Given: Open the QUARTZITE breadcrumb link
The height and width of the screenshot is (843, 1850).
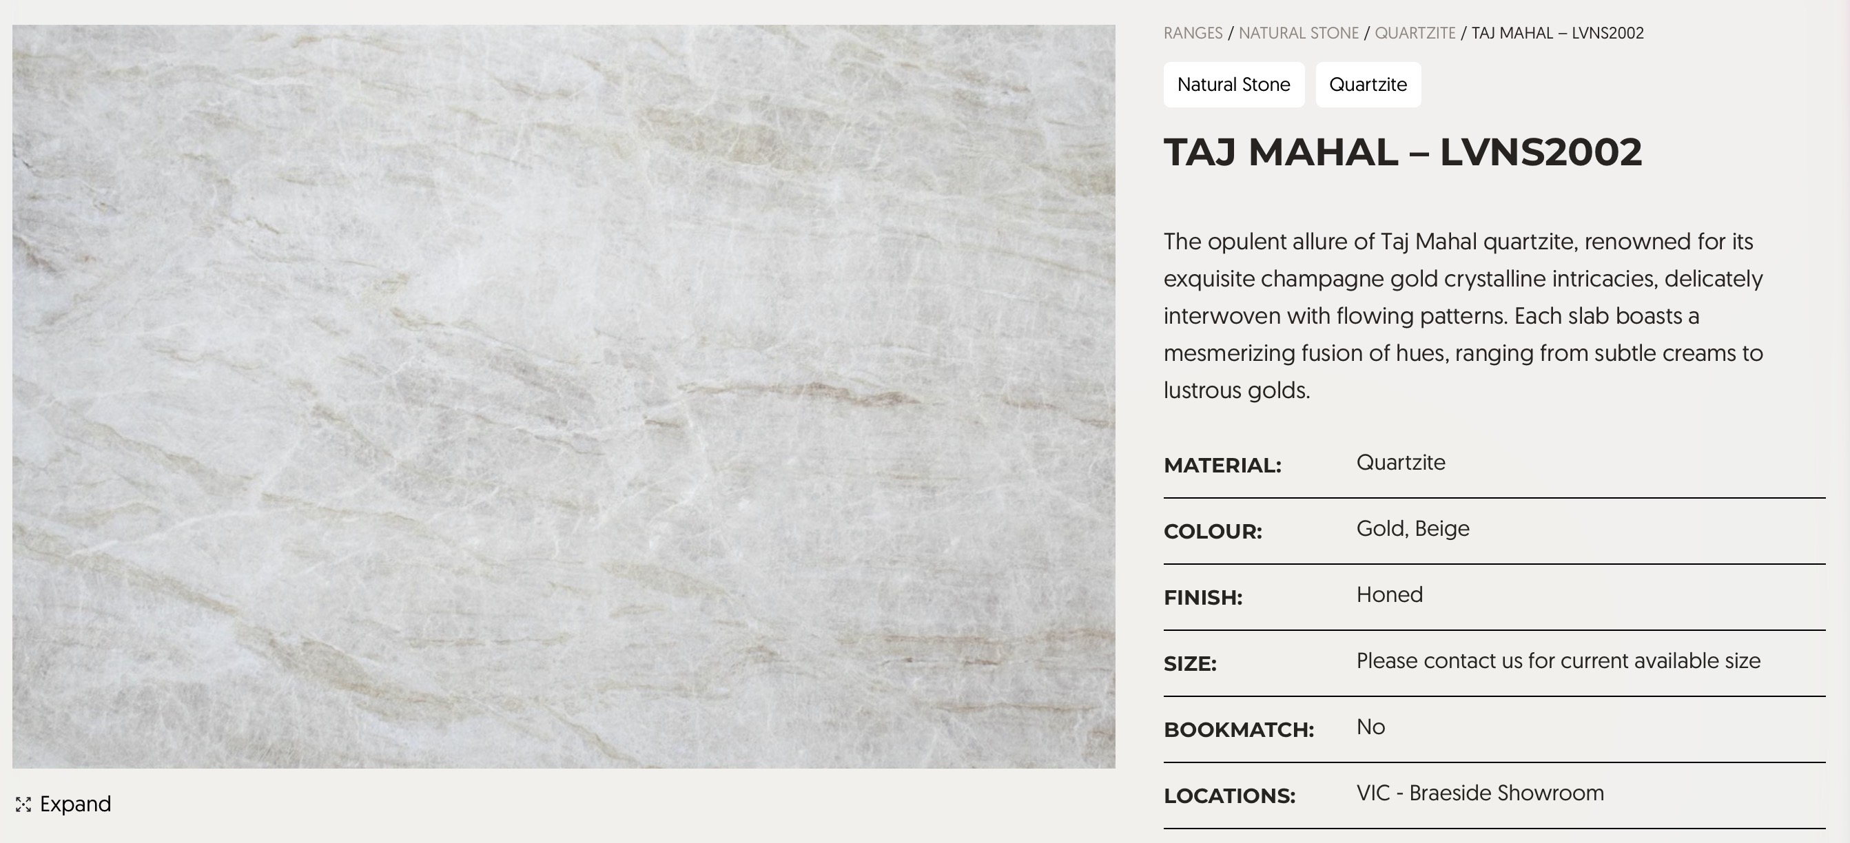Looking at the screenshot, I should pos(1415,33).
